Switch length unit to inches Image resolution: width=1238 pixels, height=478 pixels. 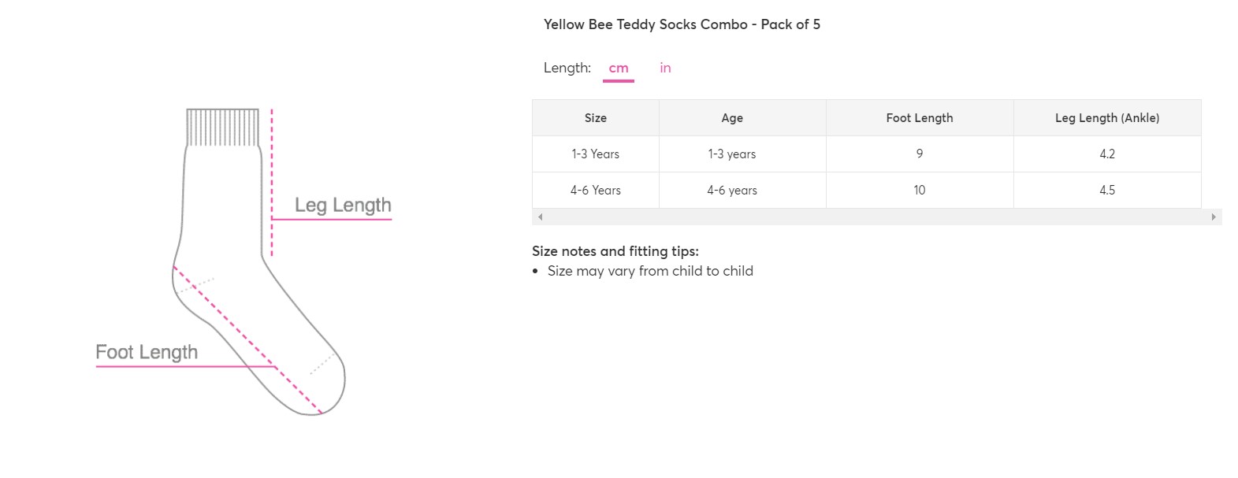665,69
